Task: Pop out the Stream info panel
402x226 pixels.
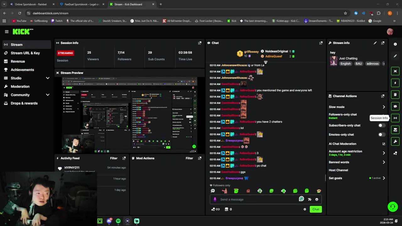Action: [x=383, y=43]
